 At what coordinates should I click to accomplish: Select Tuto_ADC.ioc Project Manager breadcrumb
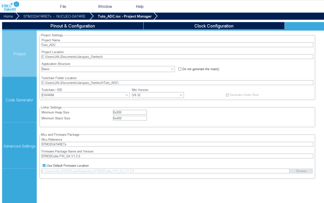pyautogui.click(x=125, y=16)
